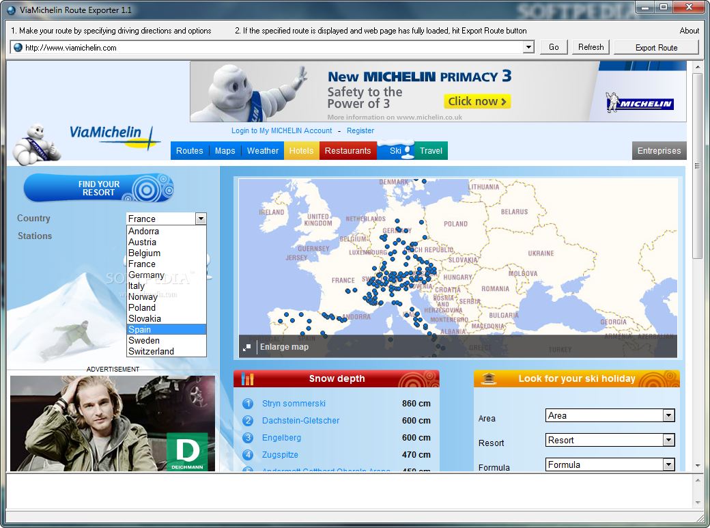This screenshot has height=528, width=710.
Task: Click the Find Your Resort button
Action: click(99, 188)
